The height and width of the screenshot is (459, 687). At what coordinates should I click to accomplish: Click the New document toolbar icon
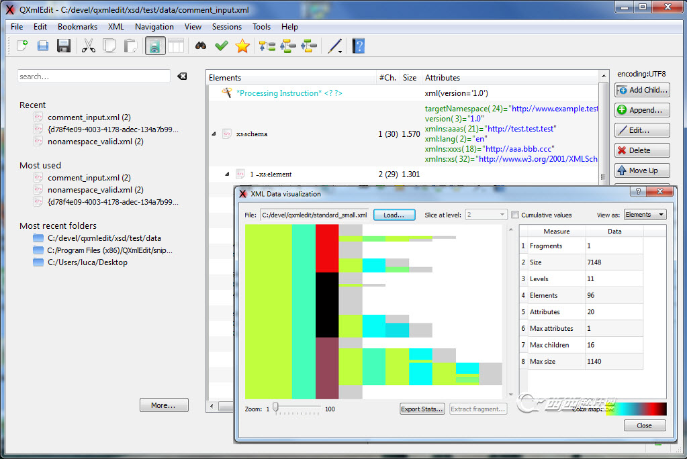22,46
